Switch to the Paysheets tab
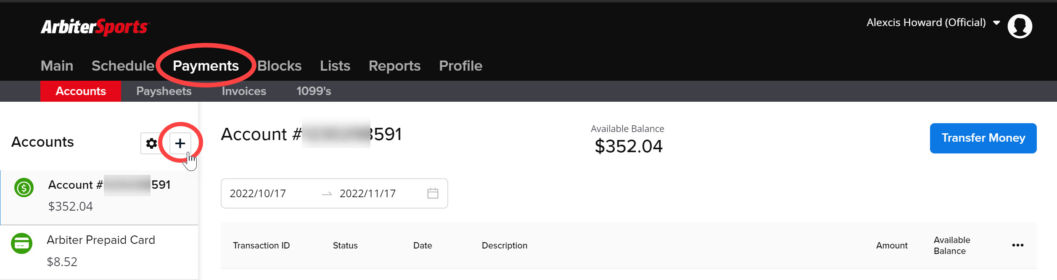 click(x=164, y=91)
